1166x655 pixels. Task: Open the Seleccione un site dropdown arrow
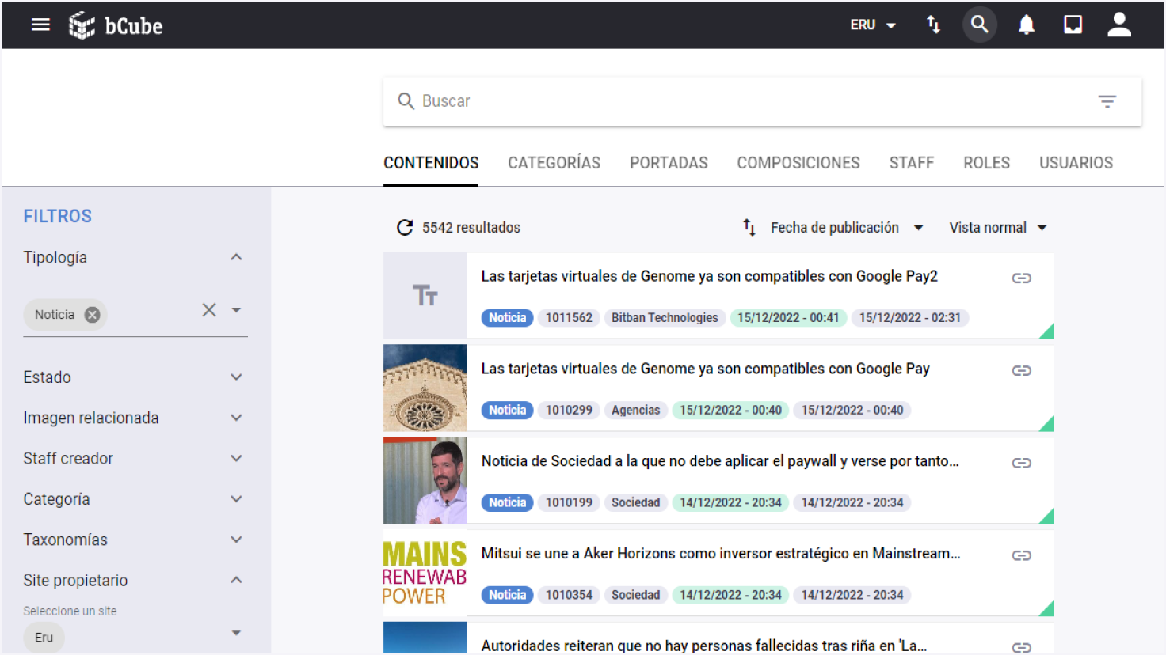click(236, 633)
